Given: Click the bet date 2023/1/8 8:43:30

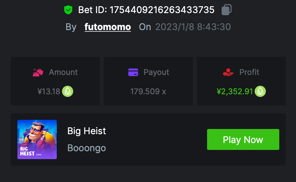Looking at the screenshot, I should [x=193, y=27].
